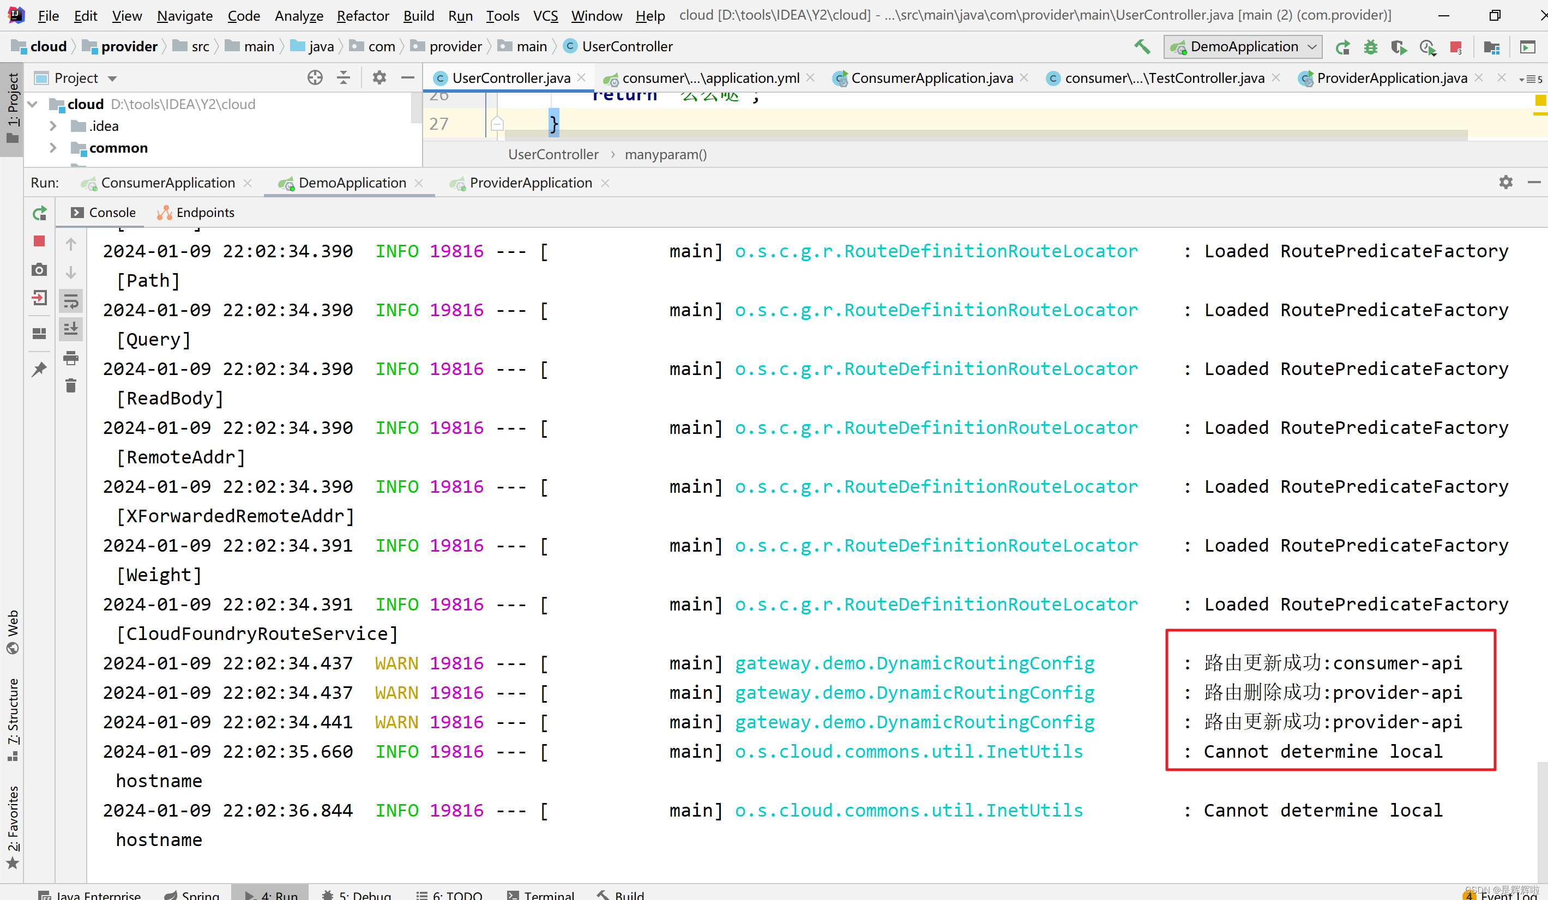The width and height of the screenshot is (1548, 900).
Task: Select the Console tab
Action: coord(103,213)
